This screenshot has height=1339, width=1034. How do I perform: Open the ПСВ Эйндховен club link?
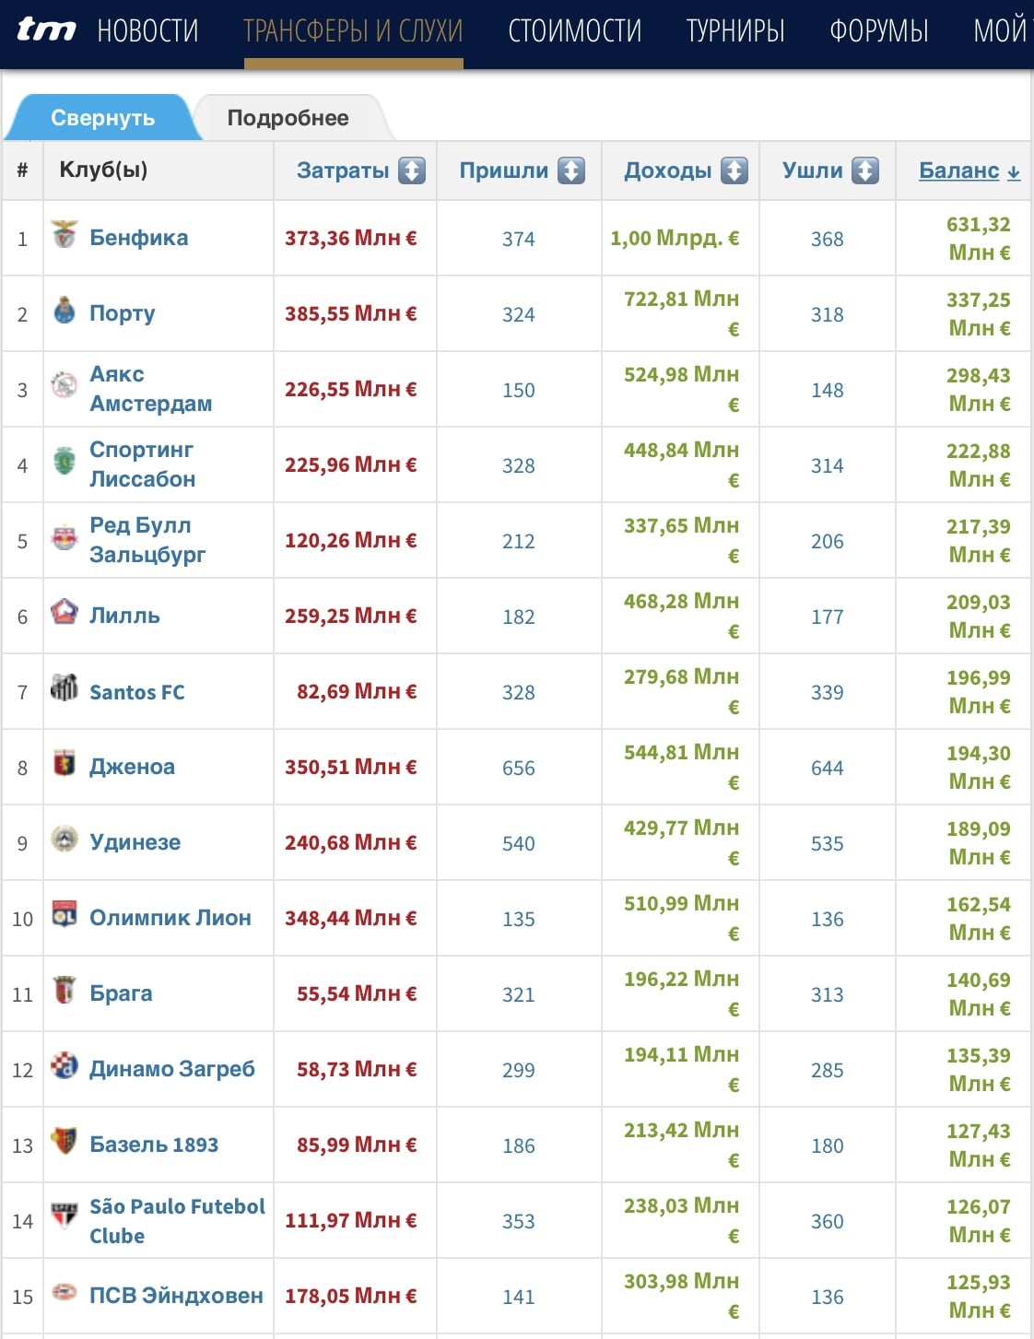coord(176,1296)
